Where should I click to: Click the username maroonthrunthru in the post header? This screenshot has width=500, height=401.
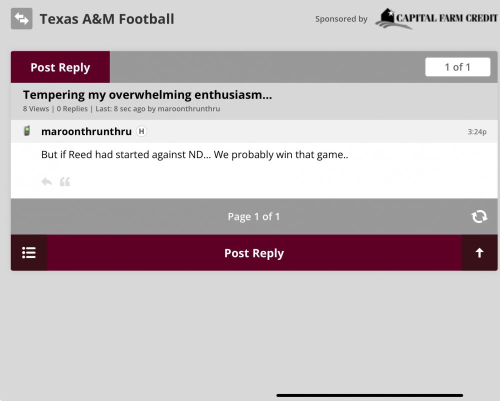click(x=86, y=131)
